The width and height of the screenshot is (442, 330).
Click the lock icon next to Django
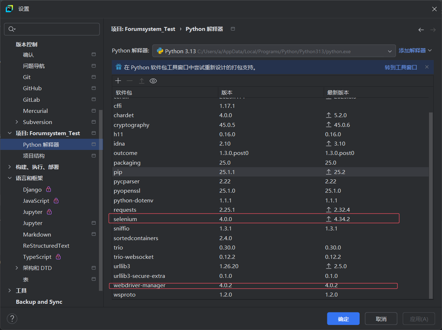point(49,189)
